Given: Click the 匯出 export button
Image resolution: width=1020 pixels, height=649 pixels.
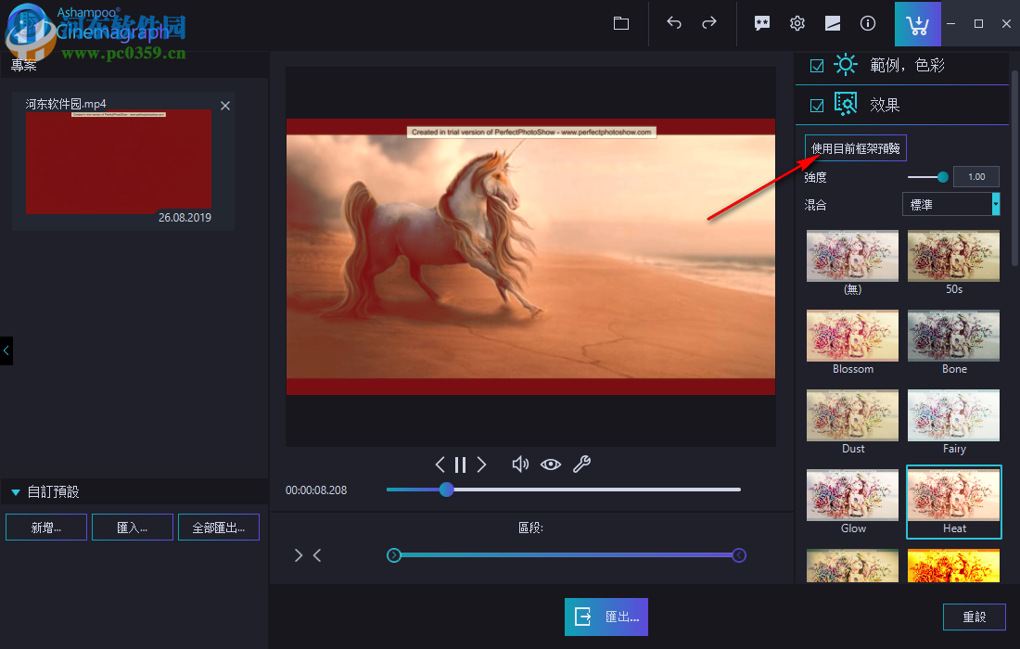Looking at the screenshot, I should click(x=606, y=617).
